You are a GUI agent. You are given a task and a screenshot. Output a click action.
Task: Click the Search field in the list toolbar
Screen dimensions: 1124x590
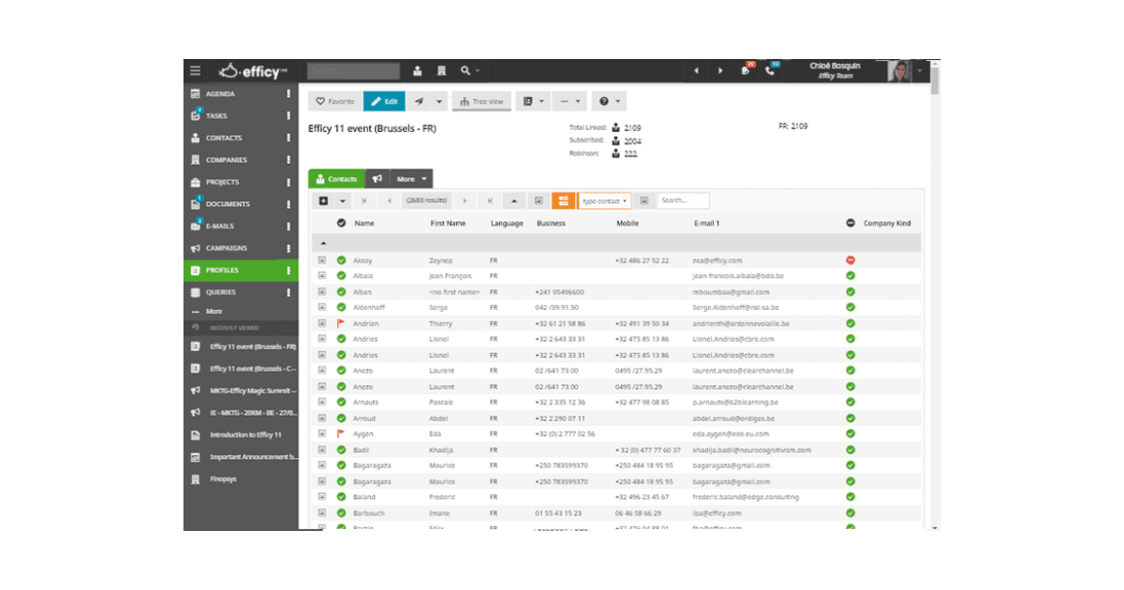click(x=683, y=200)
